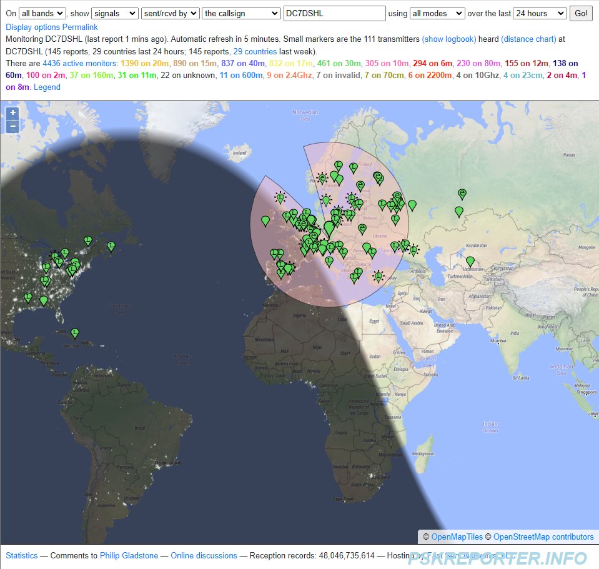Filter by '2 on 4m' band link
599x569 pixels.
[x=562, y=75]
